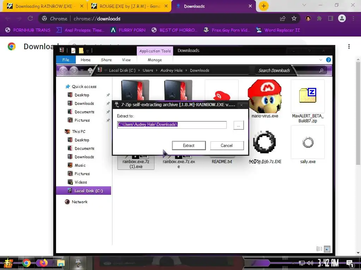The width and height of the screenshot is (361, 270).
Task: Open the Chrome extensions puzzle icon
Action: [x=319, y=18]
